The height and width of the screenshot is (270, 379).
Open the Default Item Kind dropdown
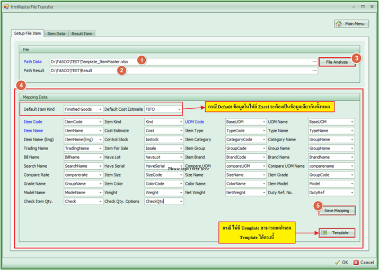tap(99, 109)
